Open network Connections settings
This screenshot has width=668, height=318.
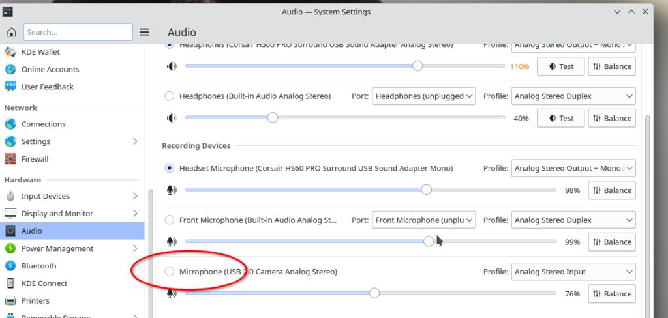(x=72, y=124)
